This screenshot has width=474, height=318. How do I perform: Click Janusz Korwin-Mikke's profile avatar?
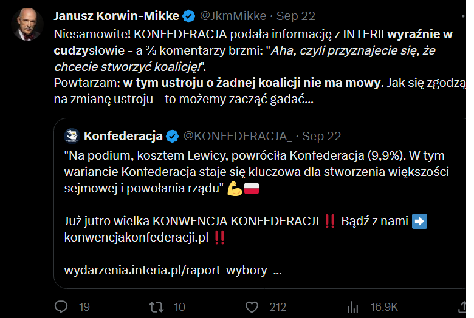click(x=27, y=25)
